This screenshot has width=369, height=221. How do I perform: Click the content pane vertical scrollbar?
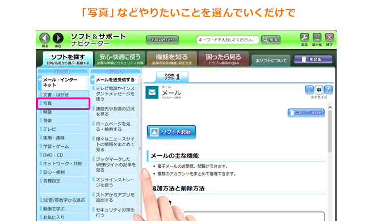pos(330,131)
